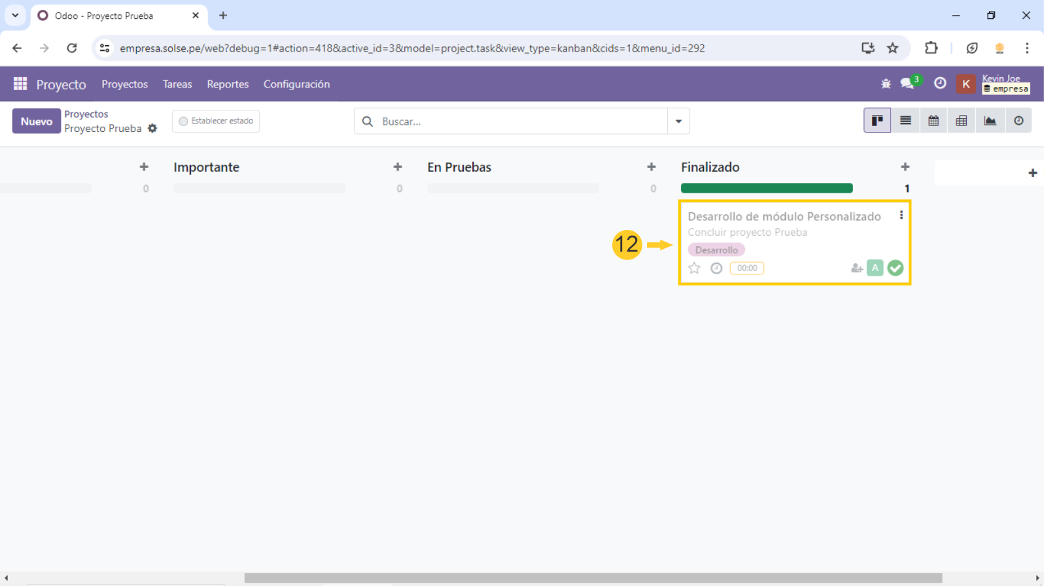The width and height of the screenshot is (1044, 586).
Task: Switch to list view
Action: click(905, 121)
